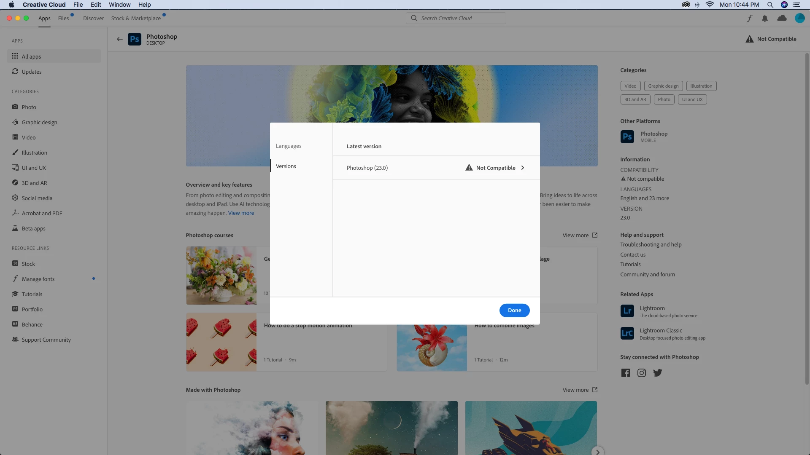Select the Languages tab in dialog
This screenshot has width=810, height=455.
[289, 146]
